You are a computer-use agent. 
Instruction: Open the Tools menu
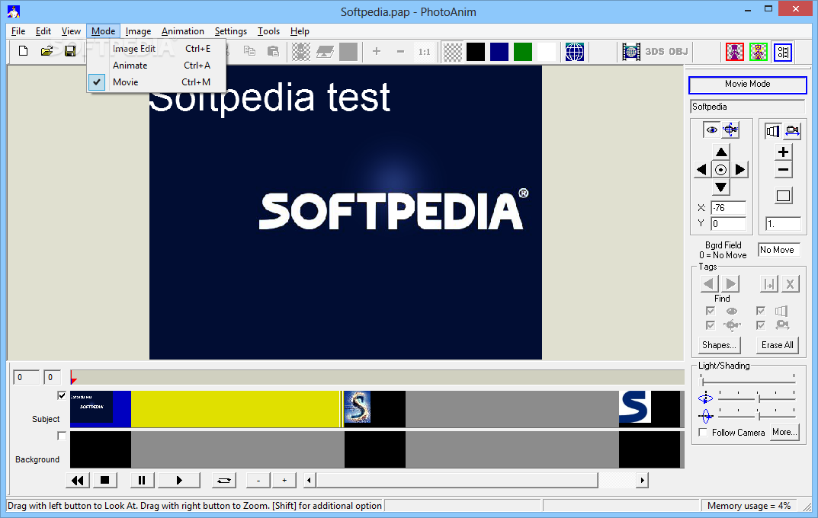[268, 31]
